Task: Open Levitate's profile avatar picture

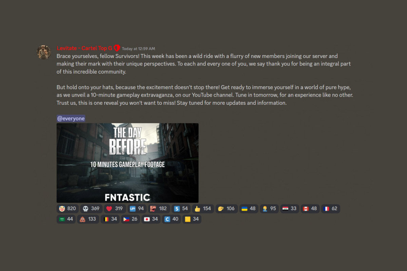Action: (x=44, y=52)
